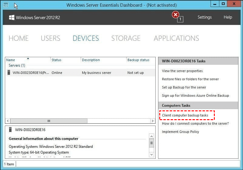Click the Operating System details line
The image size is (243, 170).
point(51,147)
